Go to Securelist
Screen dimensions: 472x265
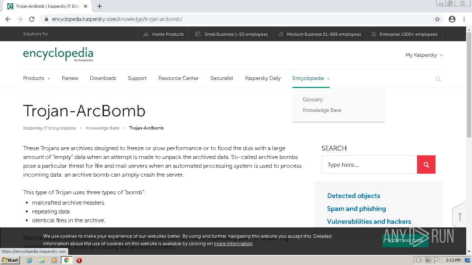point(222,78)
